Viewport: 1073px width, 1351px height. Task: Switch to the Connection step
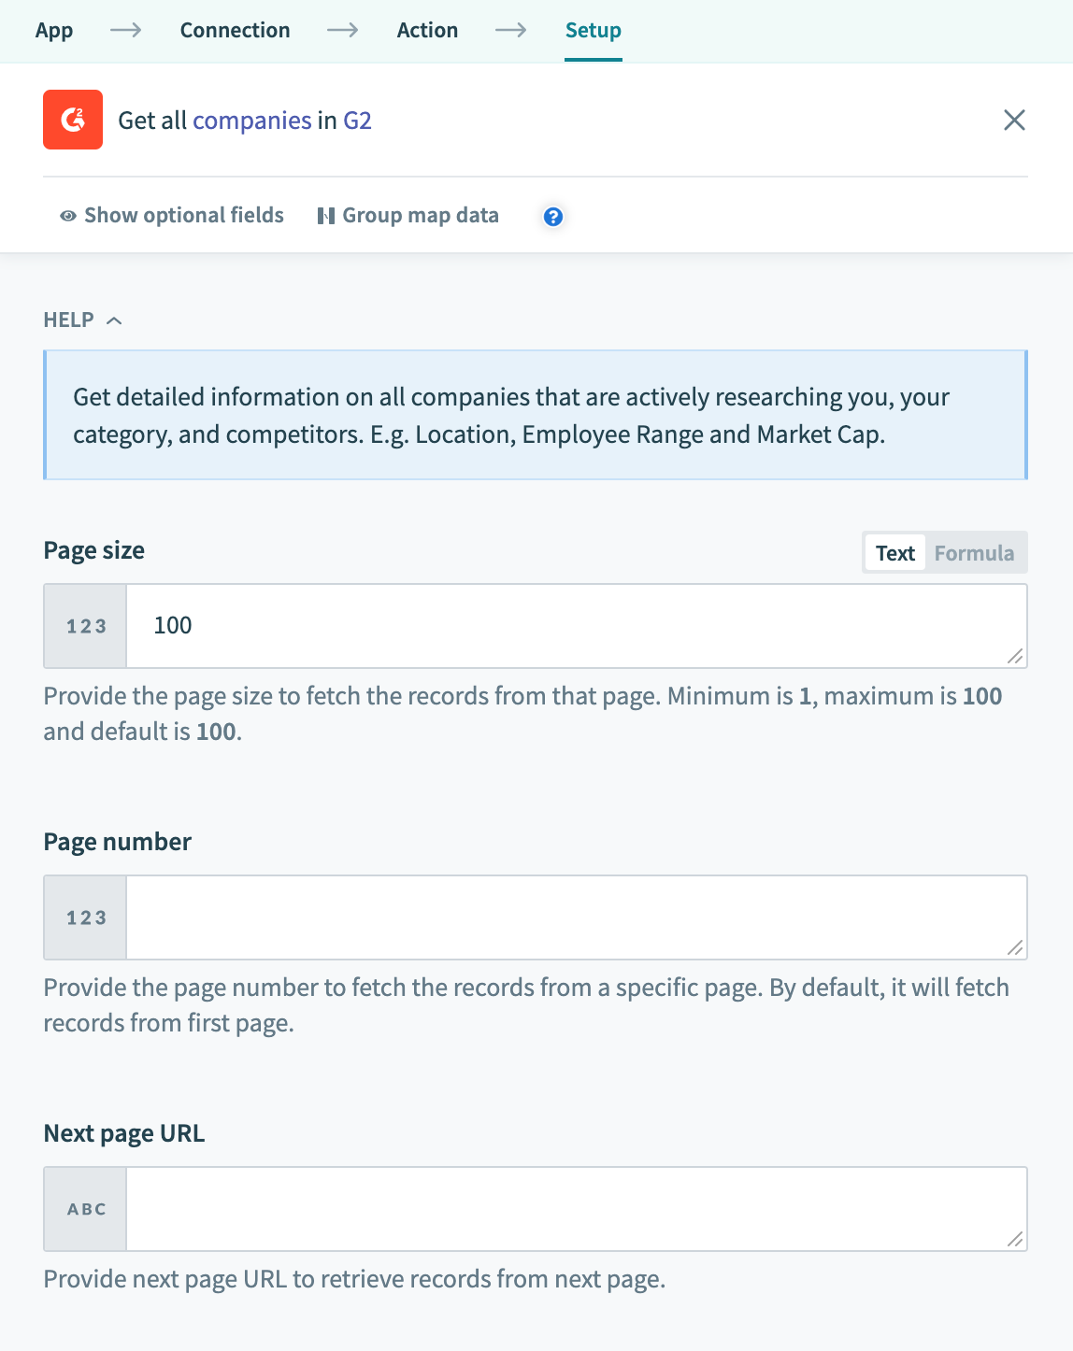[x=235, y=29]
